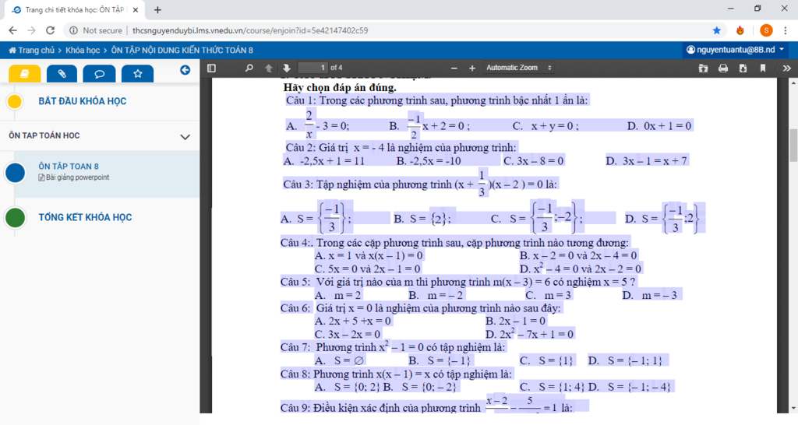
Task: Click the Trang chủ breadcrumb link
Action: pyautogui.click(x=31, y=51)
